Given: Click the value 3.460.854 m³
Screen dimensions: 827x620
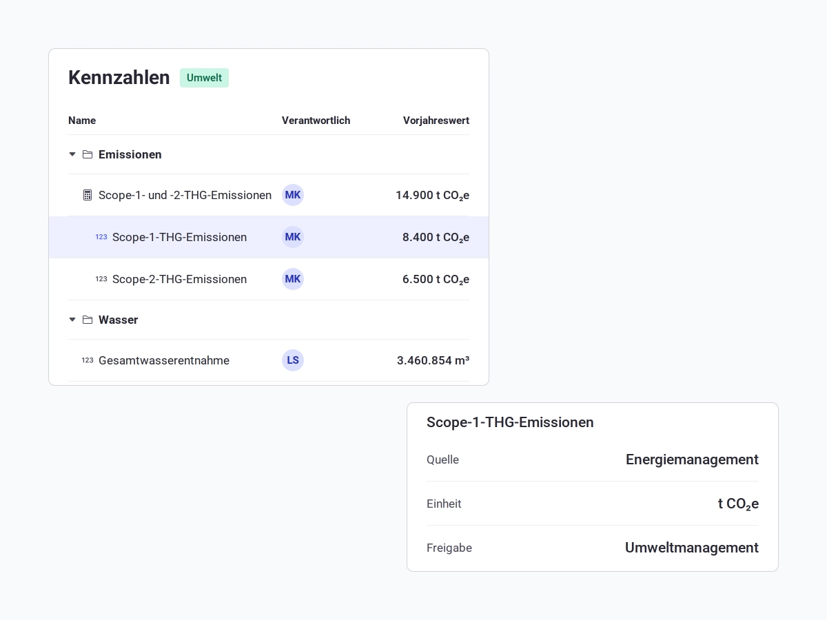Looking at the screenshot, I should [x=433, y=360].
